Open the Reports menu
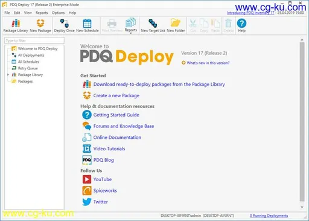 click(42, 13)
